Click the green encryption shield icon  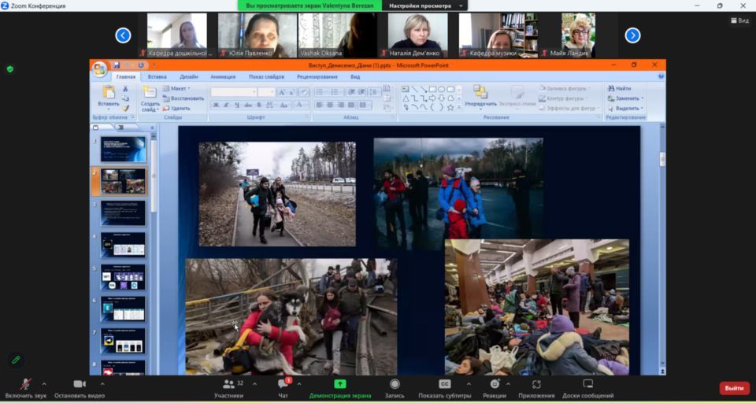[x=10, y=69]
